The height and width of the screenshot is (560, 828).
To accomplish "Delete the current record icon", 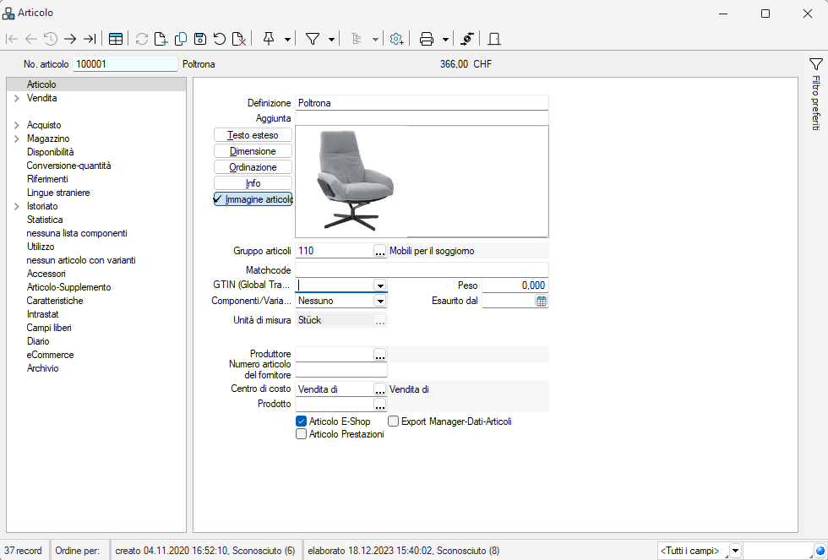I will (x=239, y=39).
